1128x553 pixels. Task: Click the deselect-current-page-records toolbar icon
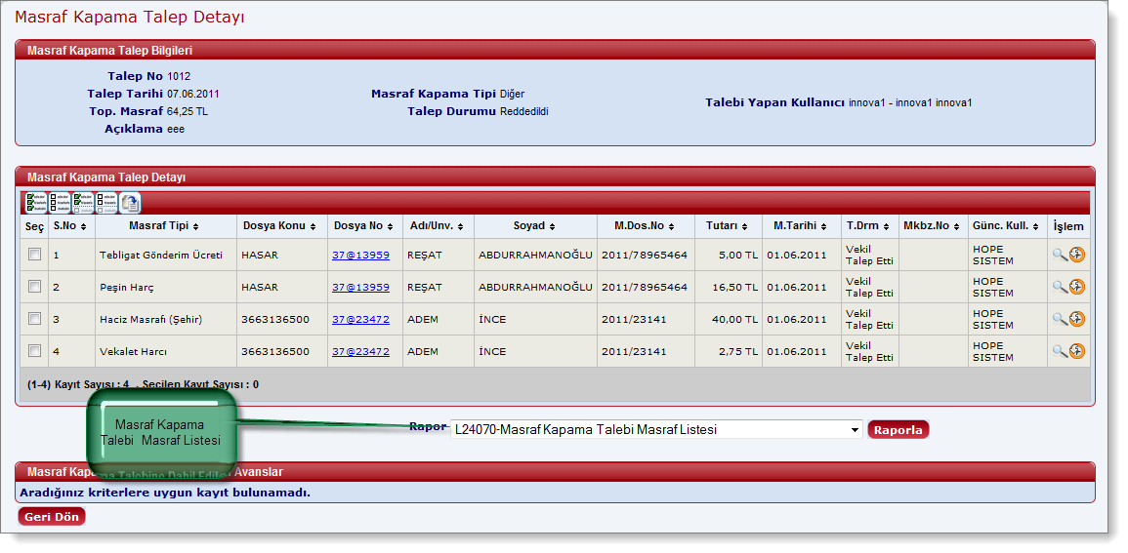click(106, 203)
